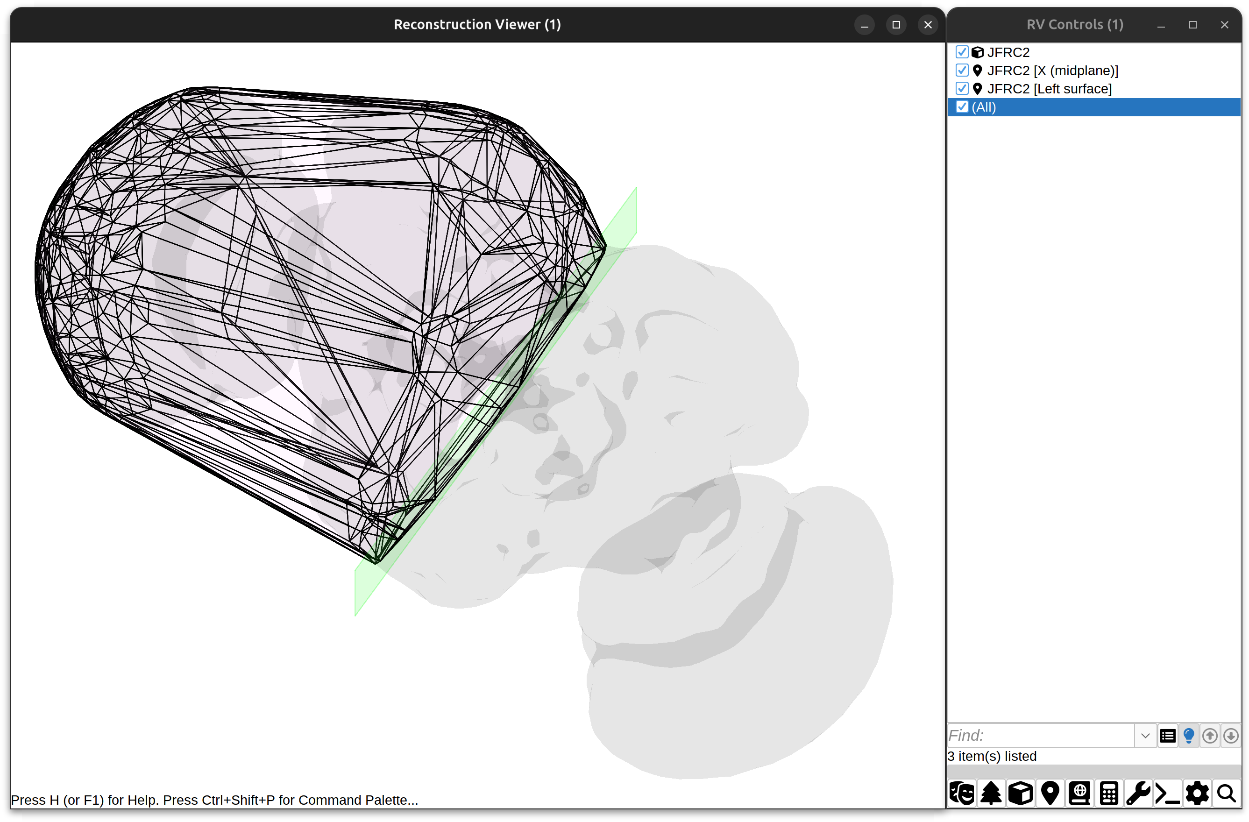Uncheck the JFRC2 mesh checkbox
The height and width of the screenshot is (822, 1249).
pos(962,52)
